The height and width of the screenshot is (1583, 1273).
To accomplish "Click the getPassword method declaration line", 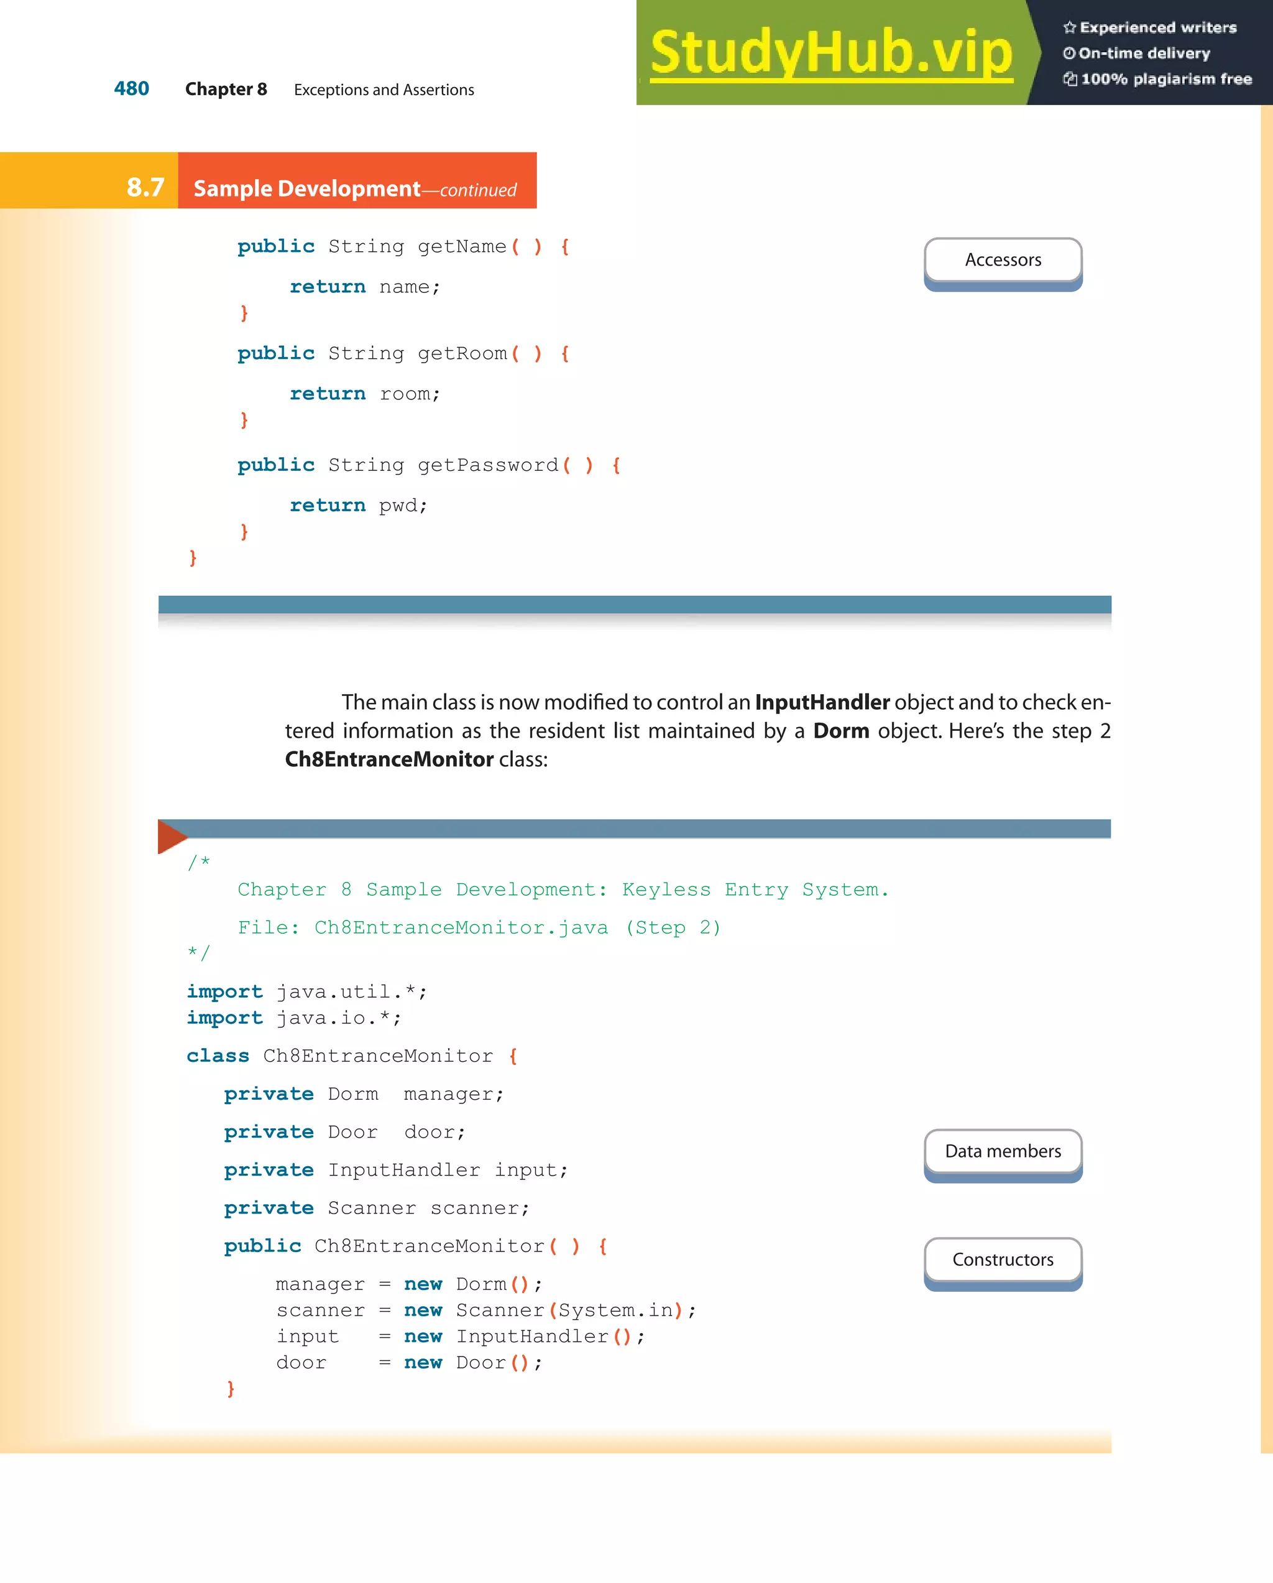I will click(428, 465).
